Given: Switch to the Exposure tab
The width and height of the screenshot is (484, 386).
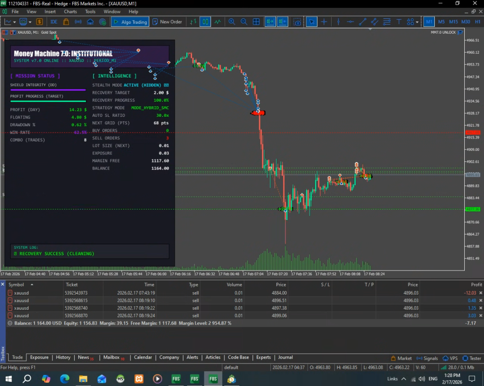Looking at the screenshot, I should point(39,357).
